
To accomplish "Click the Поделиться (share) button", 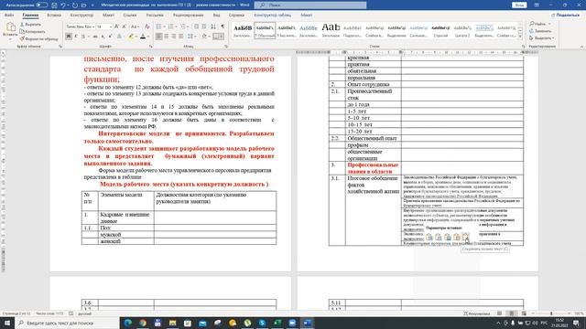I will click(x=566, y=15).
